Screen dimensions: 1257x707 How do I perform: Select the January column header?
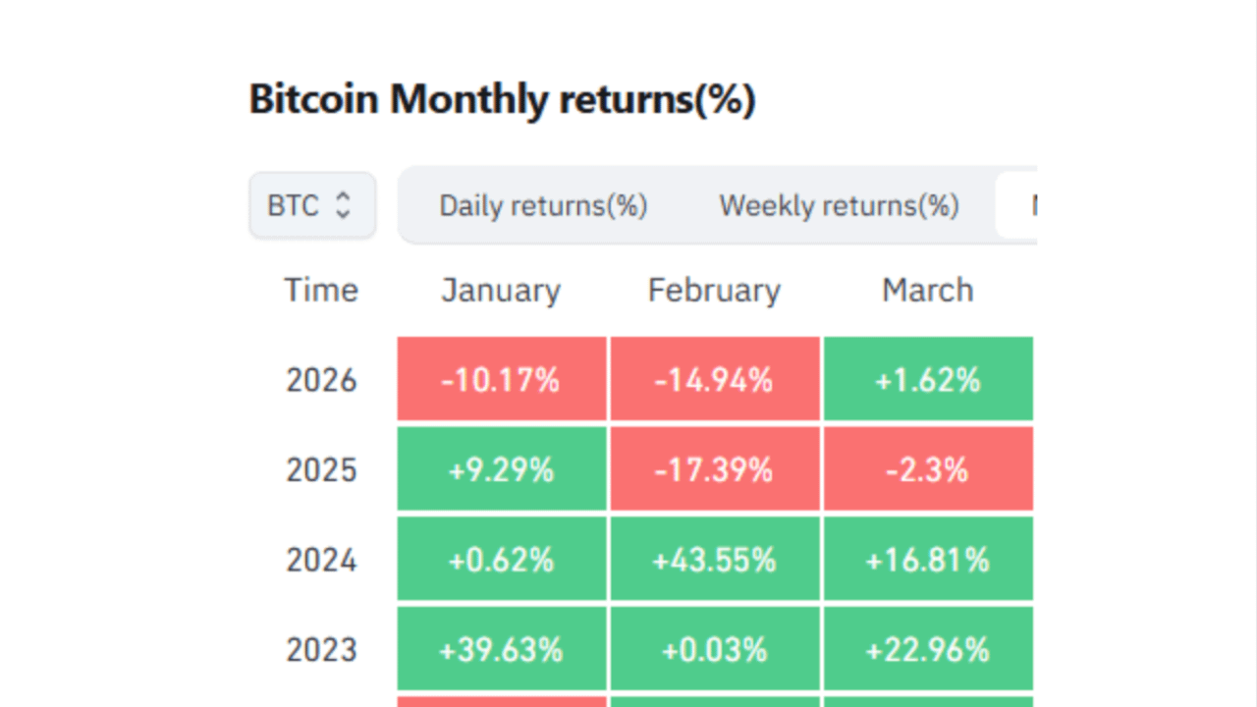tap(501, 290)
